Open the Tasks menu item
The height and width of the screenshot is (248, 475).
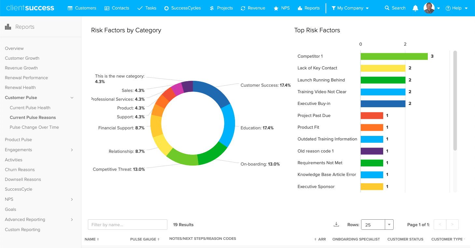coord(147,8)
